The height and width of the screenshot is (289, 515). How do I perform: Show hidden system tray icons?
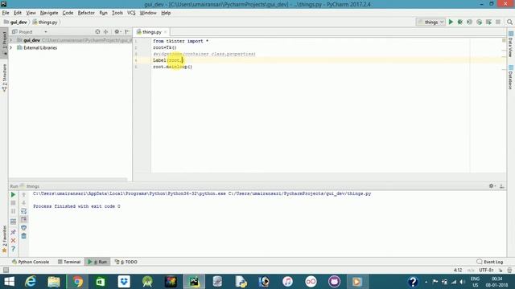(426, 282)
